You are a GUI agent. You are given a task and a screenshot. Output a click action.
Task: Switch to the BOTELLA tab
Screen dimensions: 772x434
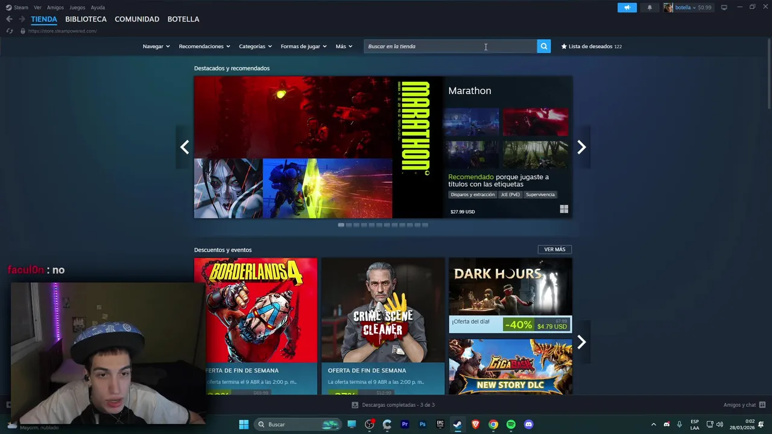pos(183,19)
